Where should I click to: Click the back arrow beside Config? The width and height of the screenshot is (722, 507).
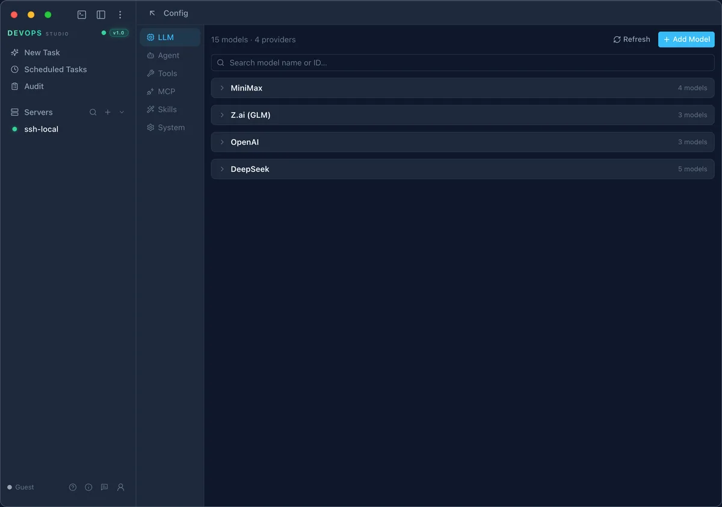(152, 13)
